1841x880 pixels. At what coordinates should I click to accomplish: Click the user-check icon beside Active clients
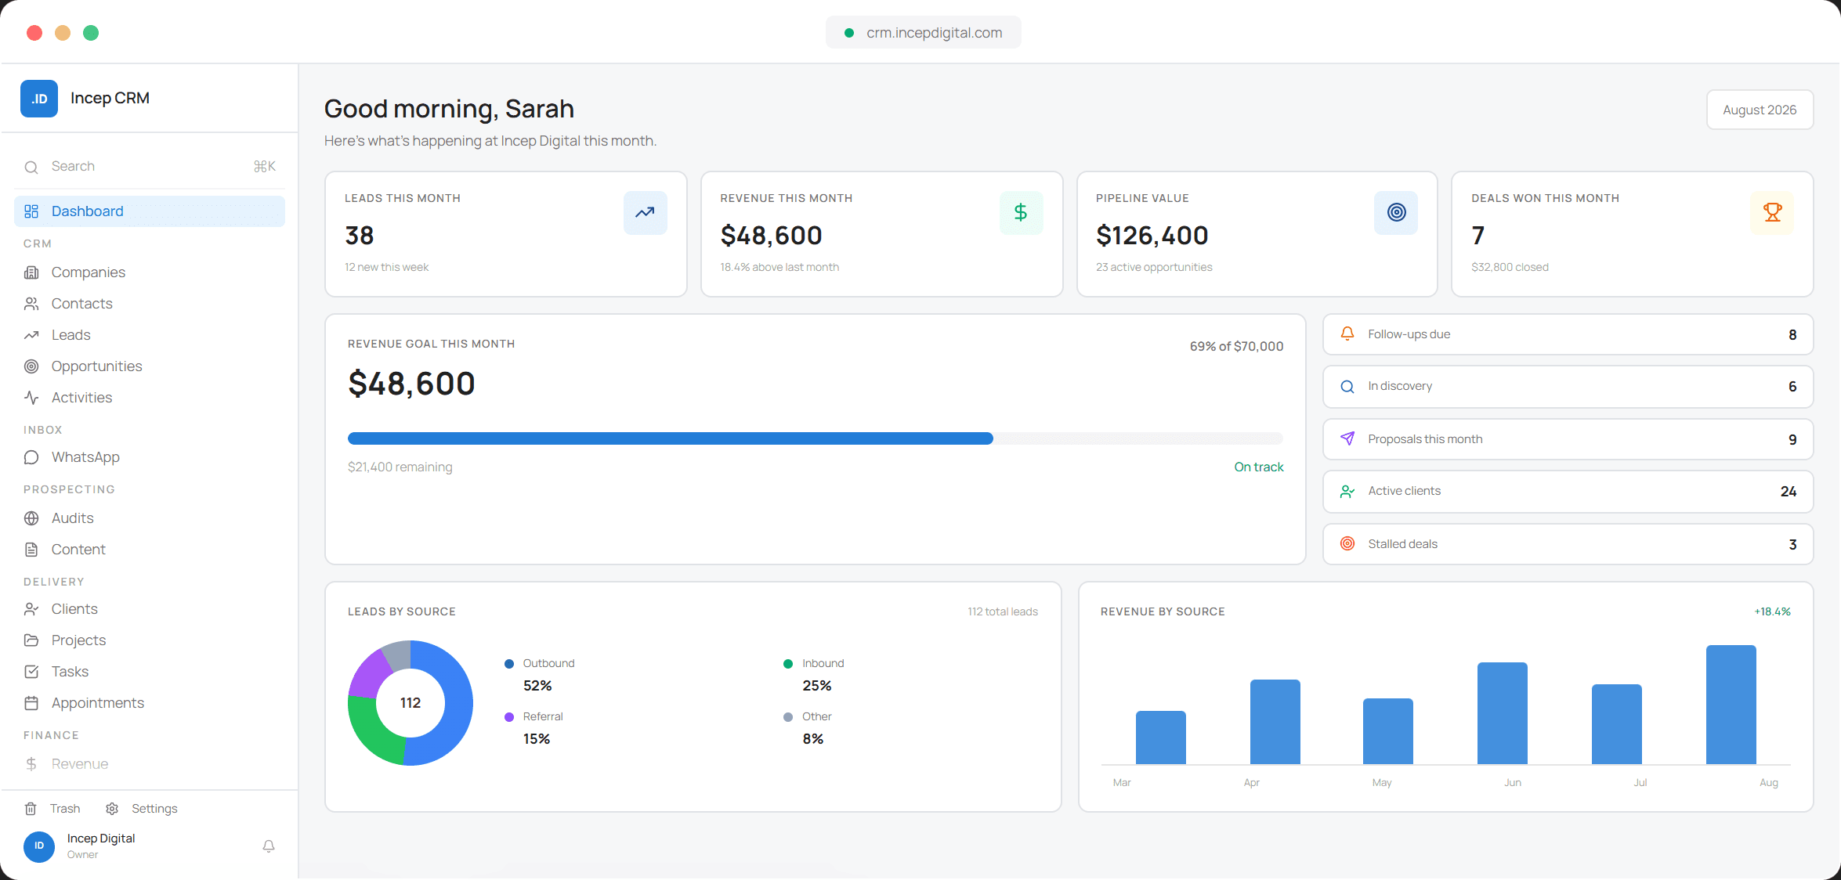pos(1347,492)
